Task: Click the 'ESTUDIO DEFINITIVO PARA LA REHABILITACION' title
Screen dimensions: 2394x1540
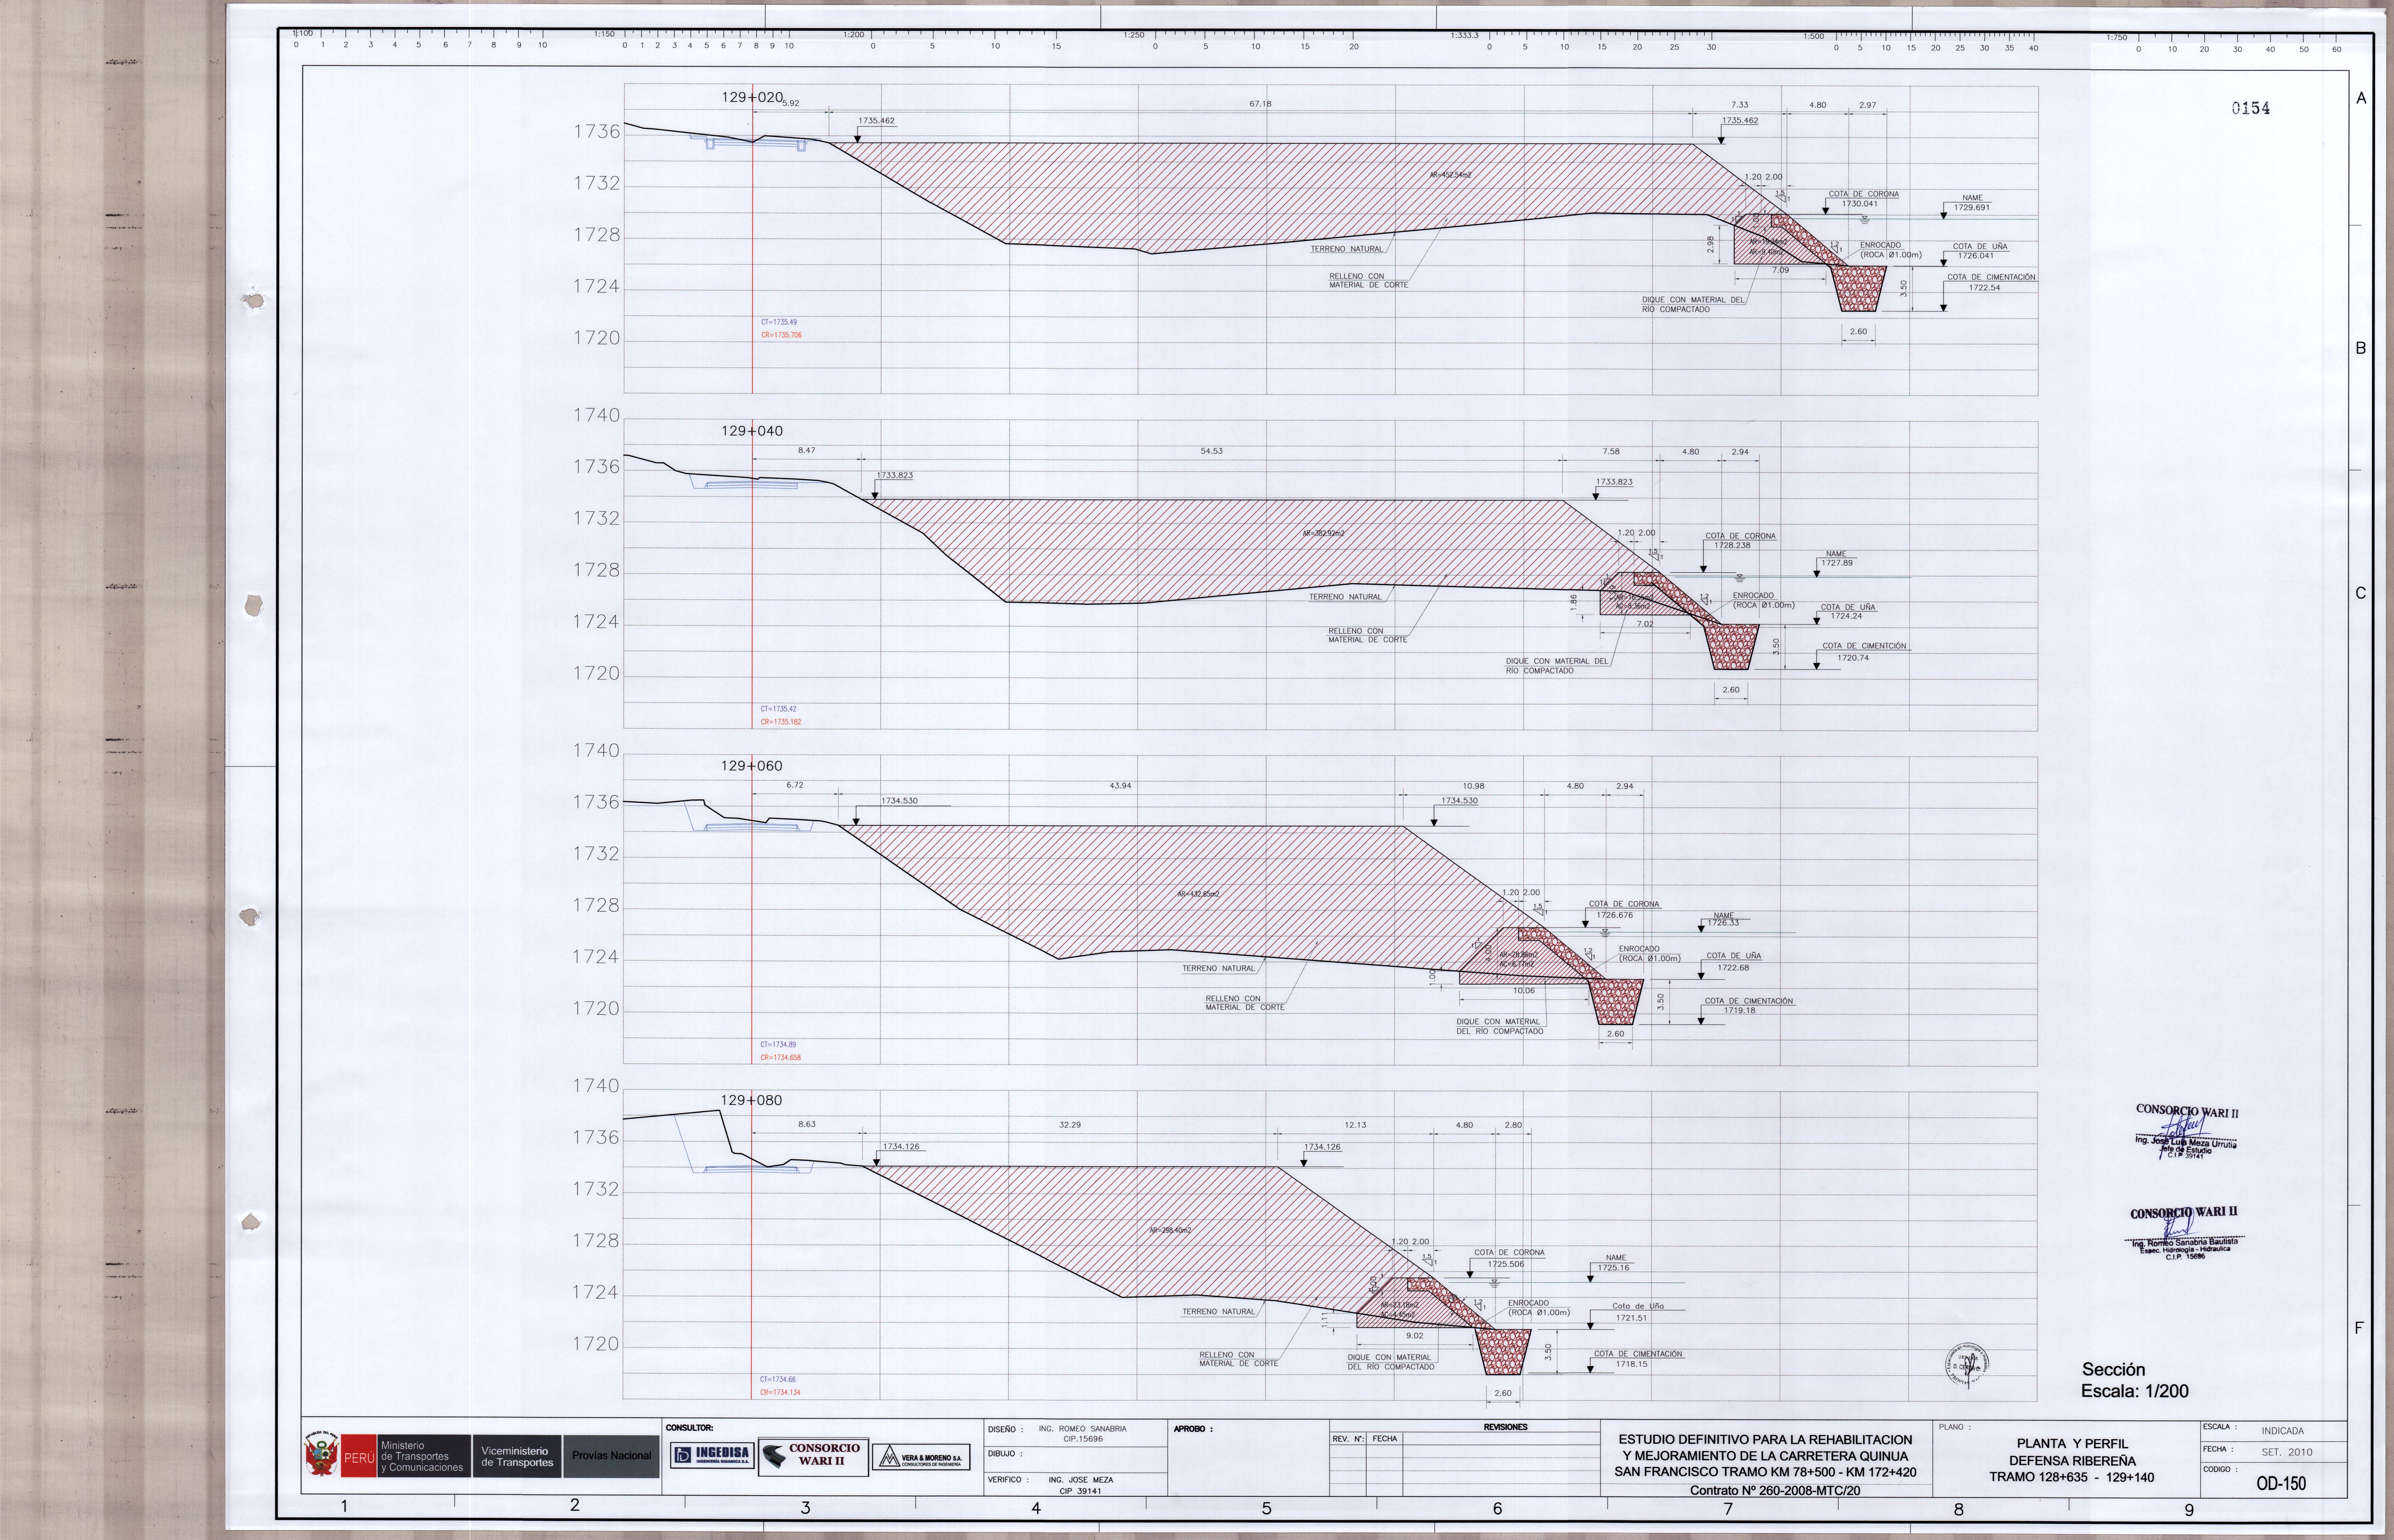Action: pyautogui.click(x=1765, y=1440)
